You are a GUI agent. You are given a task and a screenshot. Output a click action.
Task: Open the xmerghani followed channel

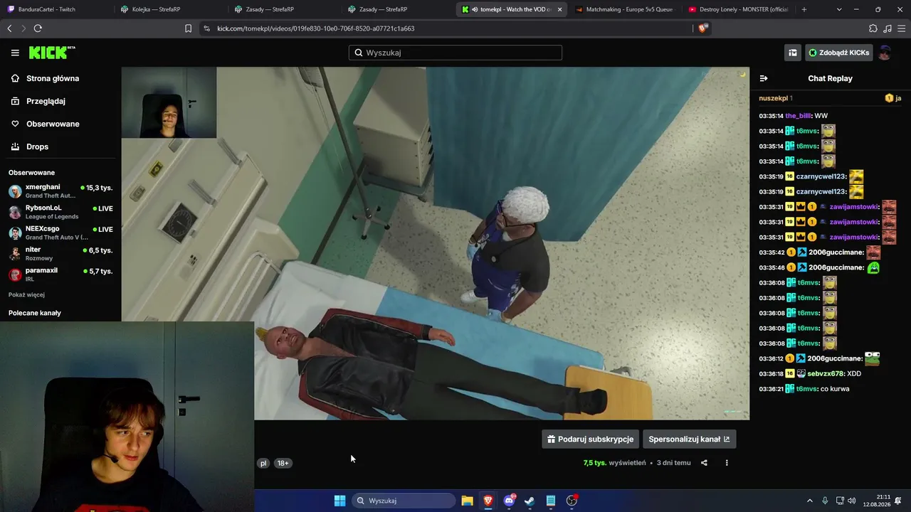click(60, 191)
